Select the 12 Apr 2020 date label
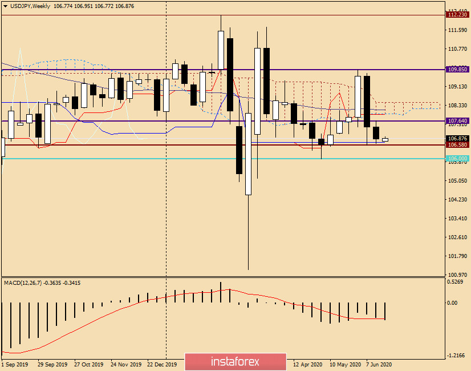 tap(307, 364)
